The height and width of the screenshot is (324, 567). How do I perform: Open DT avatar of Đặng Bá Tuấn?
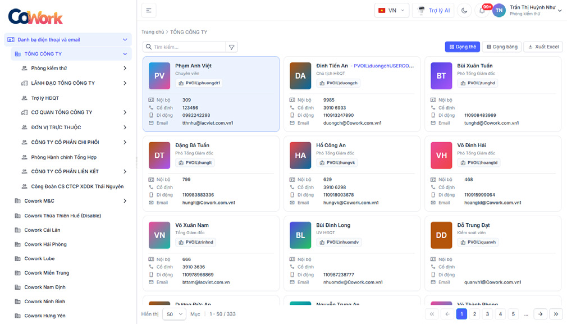[x=159, y=156]
